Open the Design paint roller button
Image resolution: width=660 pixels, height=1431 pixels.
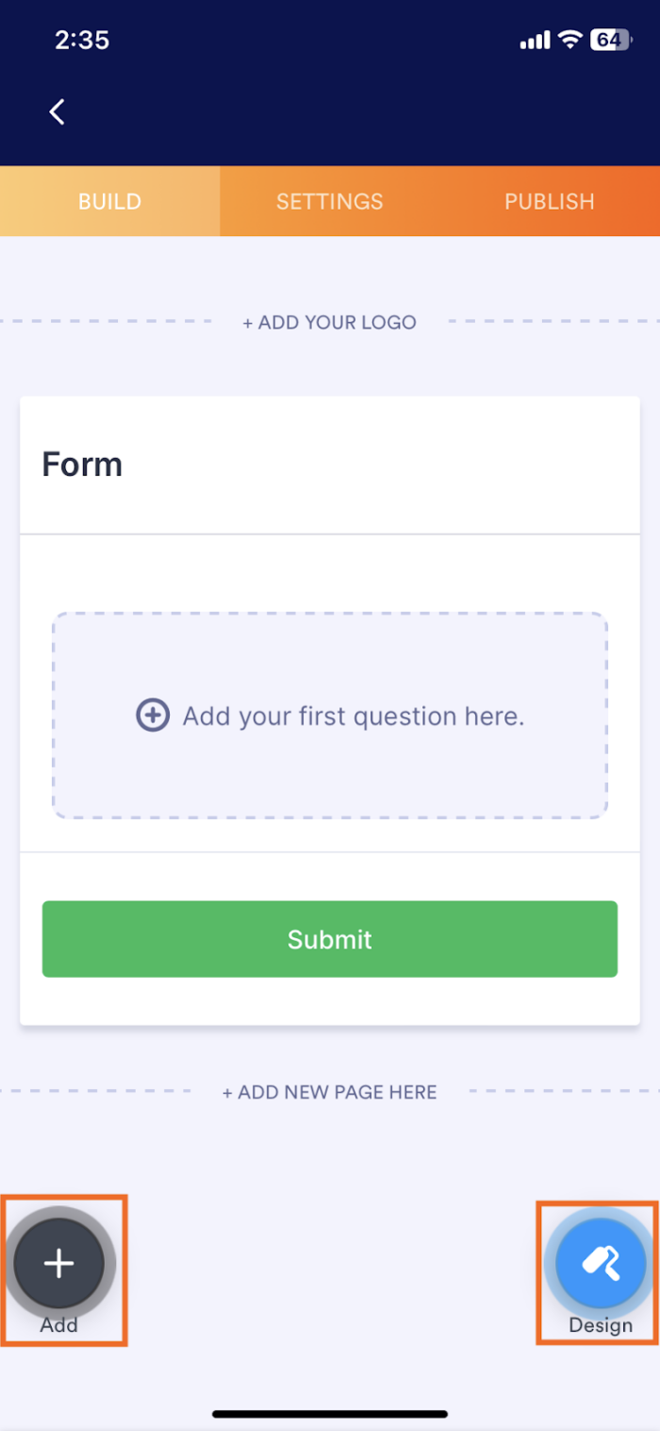point(601,1262)
